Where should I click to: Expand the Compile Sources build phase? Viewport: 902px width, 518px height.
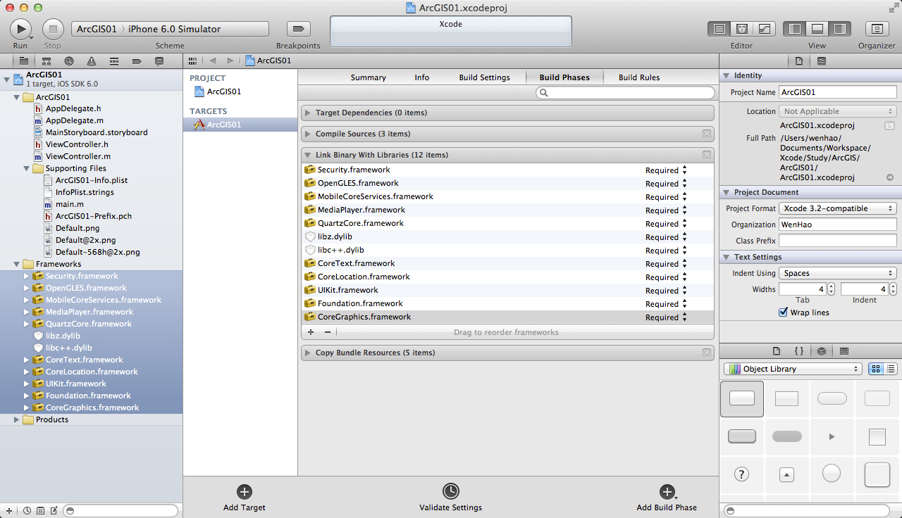[308, 134]
